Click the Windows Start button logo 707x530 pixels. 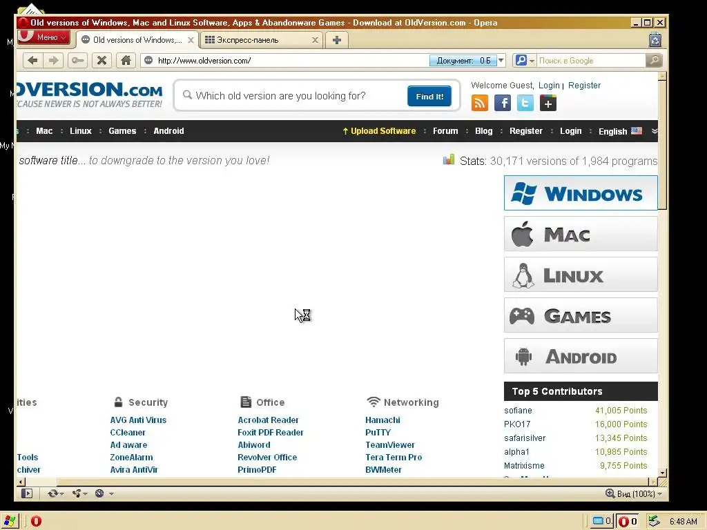coord(9,521)
